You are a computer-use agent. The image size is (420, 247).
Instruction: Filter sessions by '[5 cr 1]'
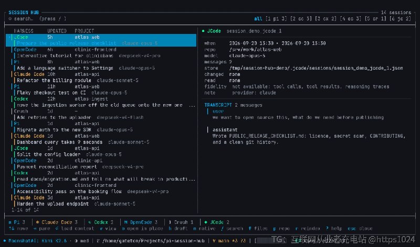[x=375, y=19]
